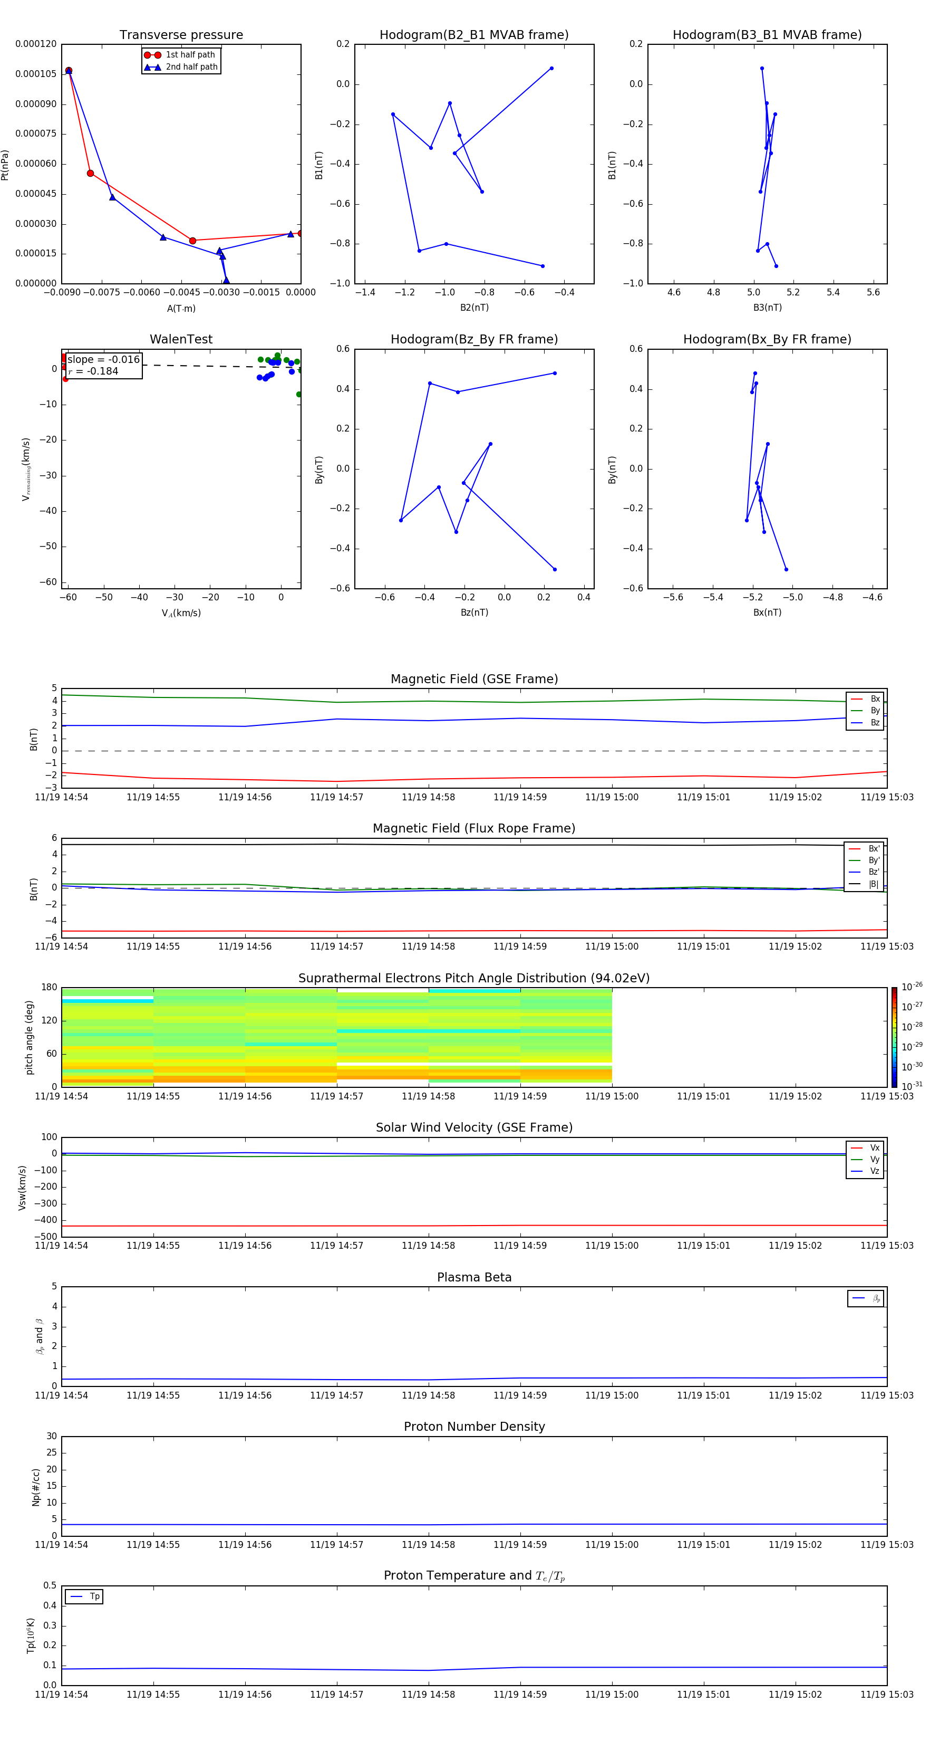The height and width of the screenshot is (1741, 949).
Task: Click the 'slope = -0.016' annotation
Action: [x=103, y=360]
